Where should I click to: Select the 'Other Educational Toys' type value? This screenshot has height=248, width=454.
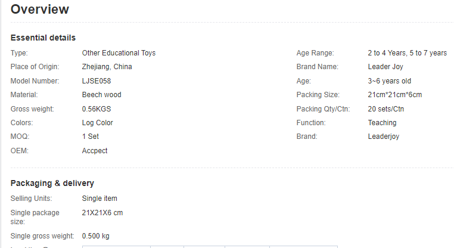(x=119, y=53)
